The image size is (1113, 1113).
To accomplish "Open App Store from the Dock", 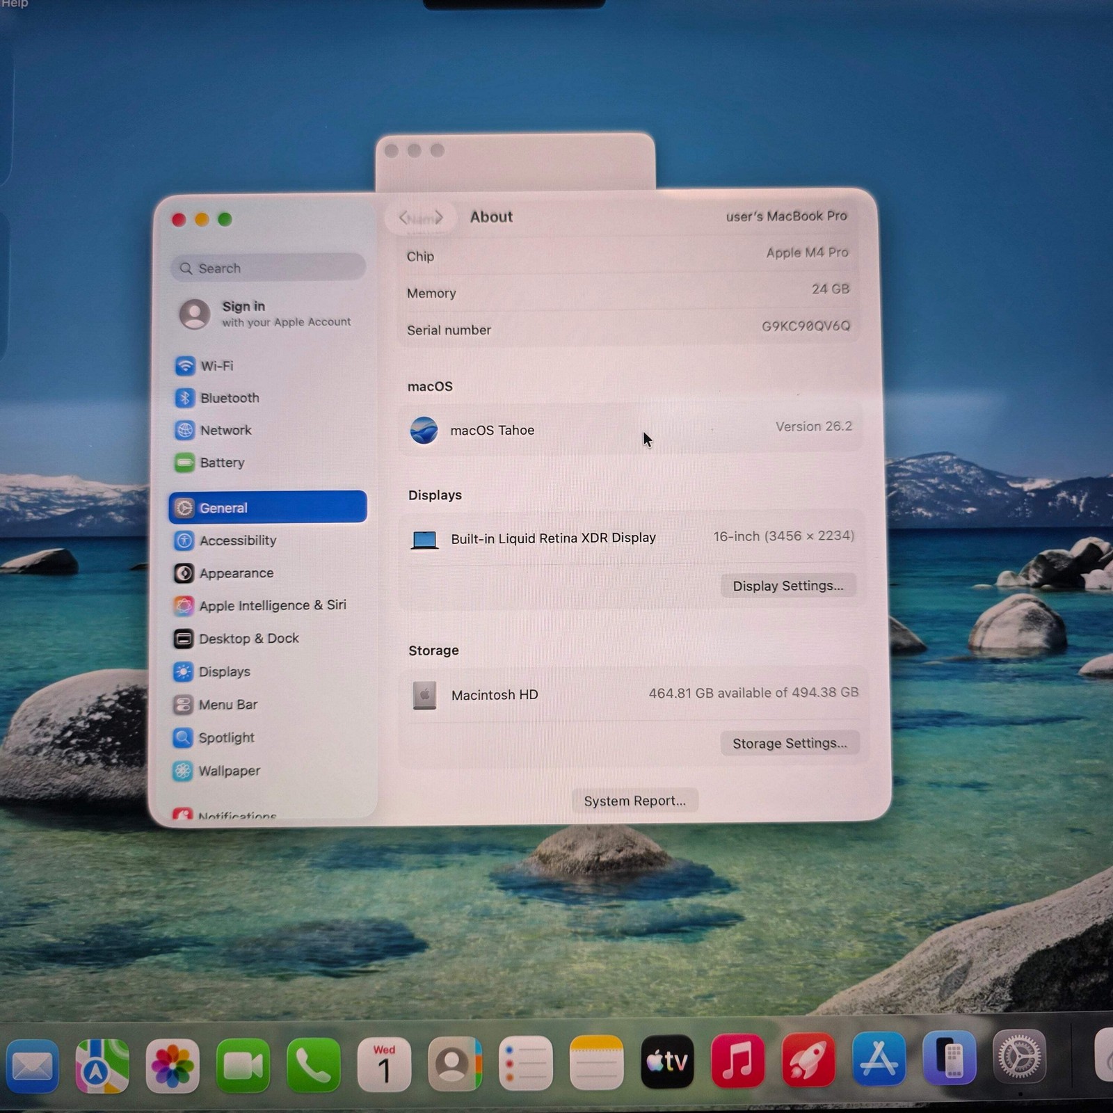I will point(879,1059).
